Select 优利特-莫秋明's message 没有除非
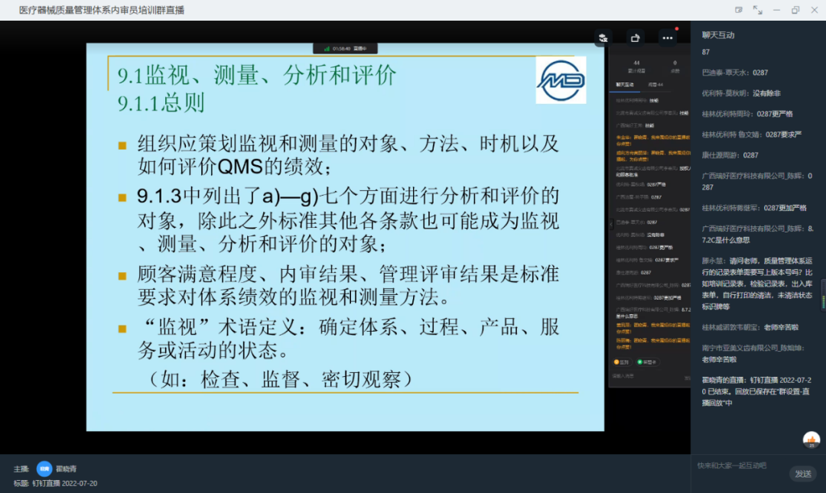Screen dimensions: 826x493 tap(741, 93)
